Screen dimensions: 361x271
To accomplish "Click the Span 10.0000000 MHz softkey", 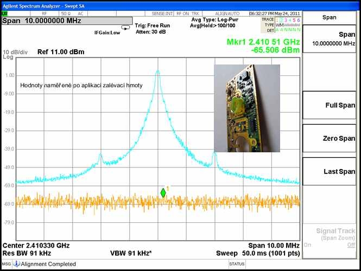I will [x=329, y=39].
